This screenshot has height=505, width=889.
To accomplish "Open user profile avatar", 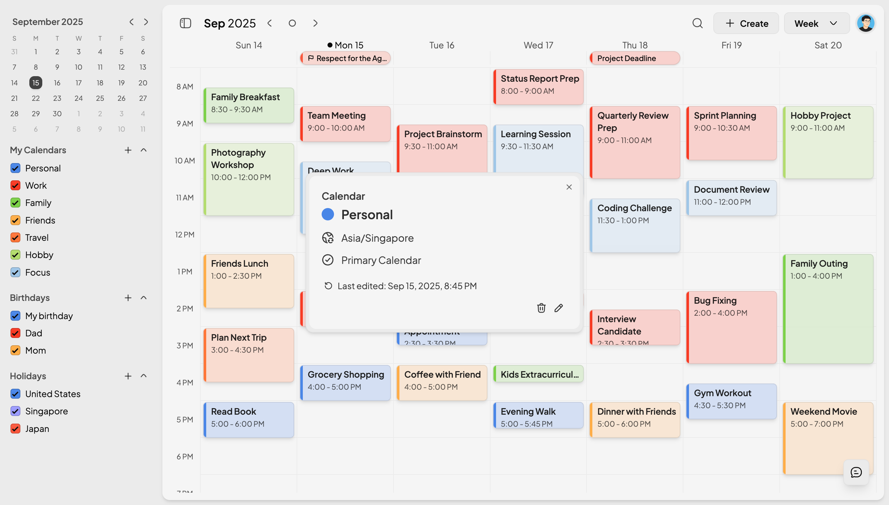I will (x=866, y=23).
